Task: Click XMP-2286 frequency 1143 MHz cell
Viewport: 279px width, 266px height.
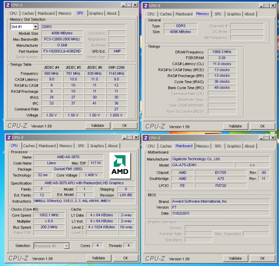Action: pyautogui.click(x=117, y=73)
